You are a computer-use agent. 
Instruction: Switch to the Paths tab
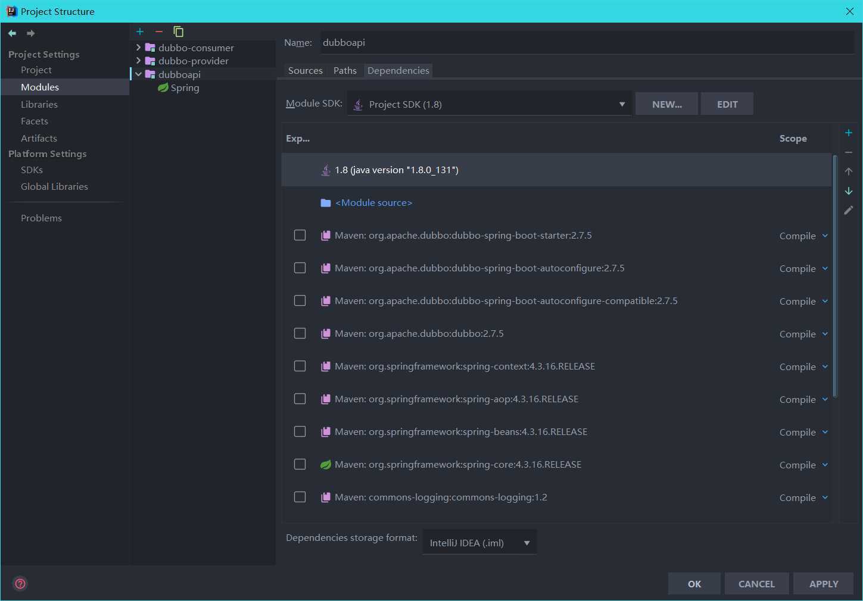click(345, 70)
